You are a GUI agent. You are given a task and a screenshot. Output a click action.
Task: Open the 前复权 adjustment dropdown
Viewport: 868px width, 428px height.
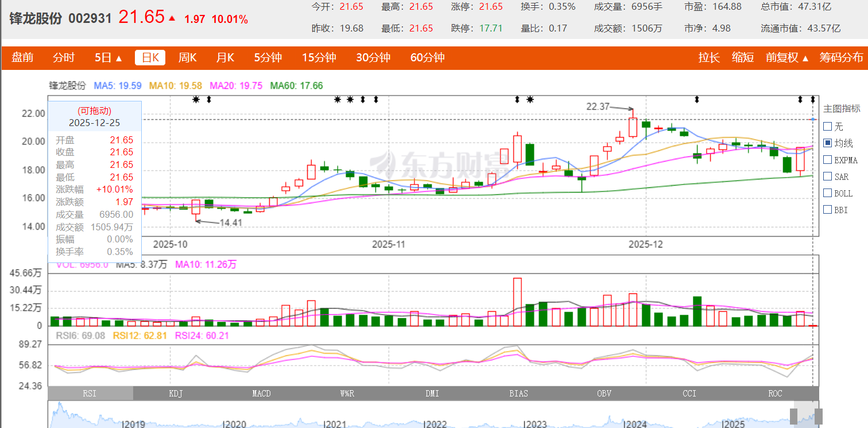pos(786,57)
